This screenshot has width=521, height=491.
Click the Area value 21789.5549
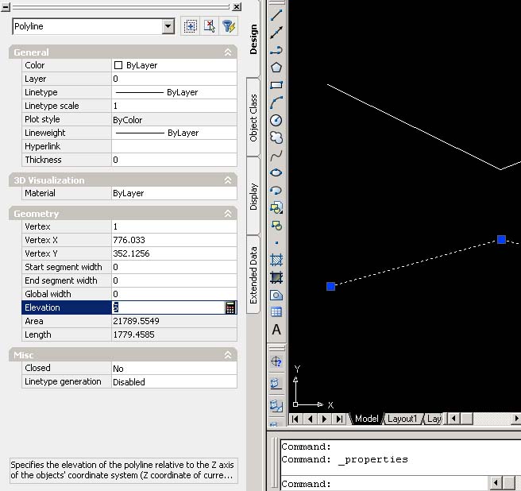(x=174, y=321)
